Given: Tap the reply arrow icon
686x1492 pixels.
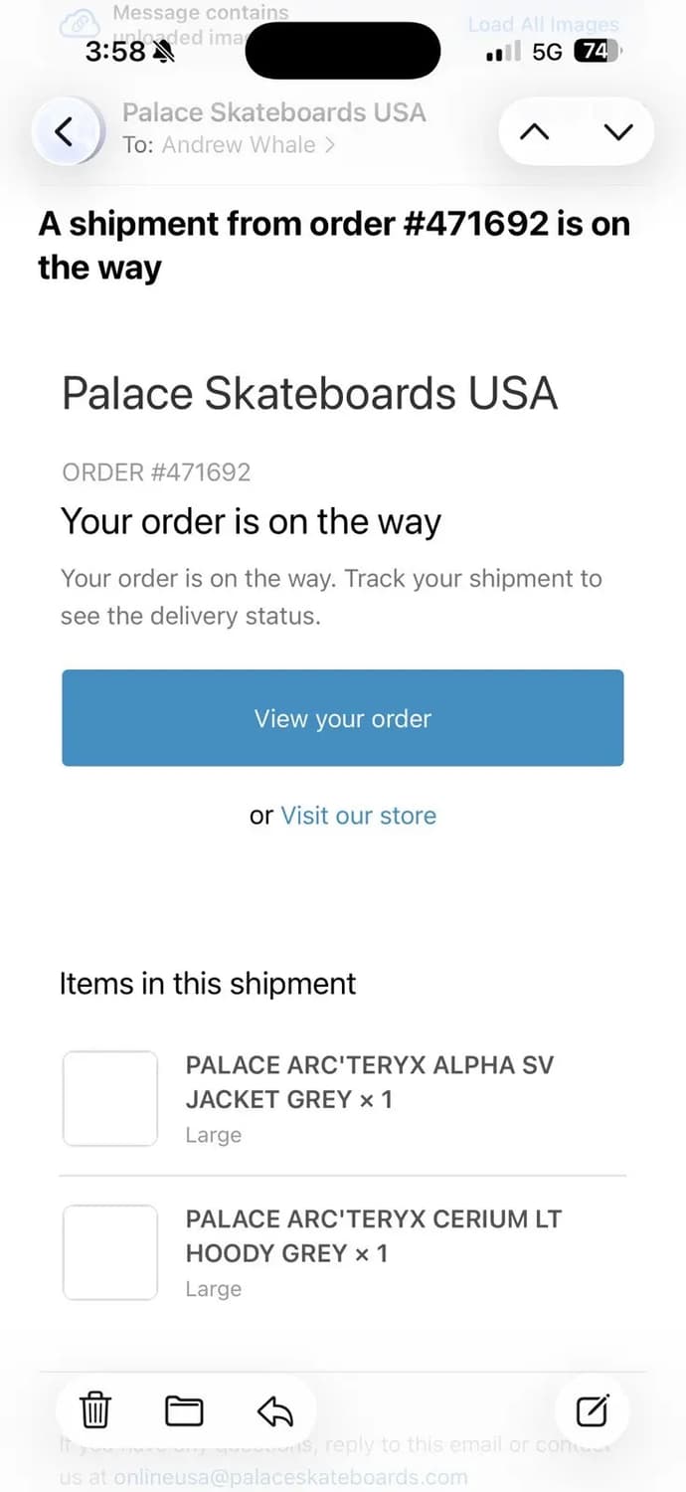Looking at the screenshot, I should (x=274, y=1409).
